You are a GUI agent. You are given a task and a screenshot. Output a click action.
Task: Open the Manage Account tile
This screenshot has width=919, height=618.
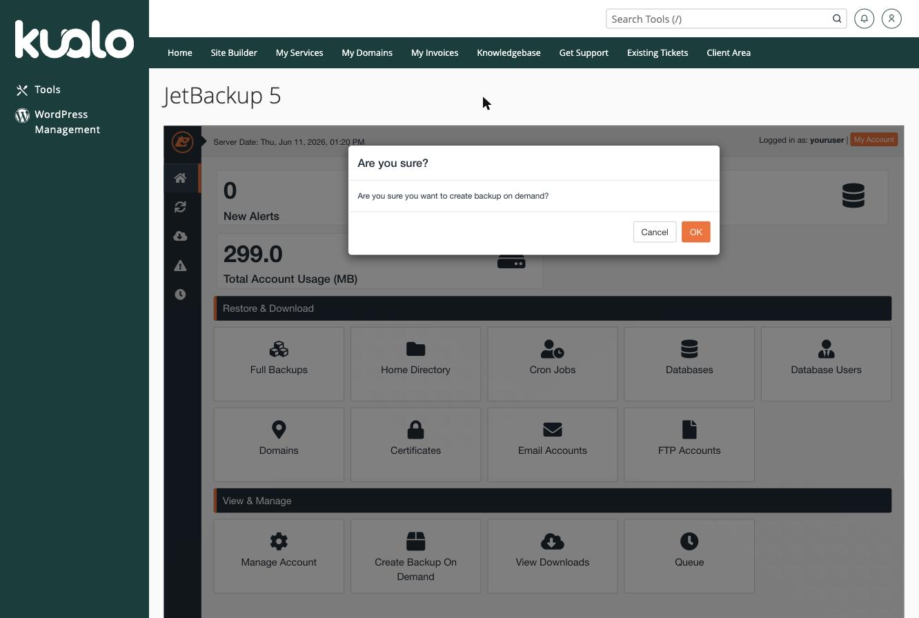click(x=279, y=556)
